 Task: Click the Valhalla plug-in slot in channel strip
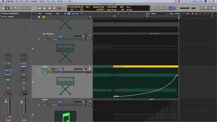pos(23,66)
